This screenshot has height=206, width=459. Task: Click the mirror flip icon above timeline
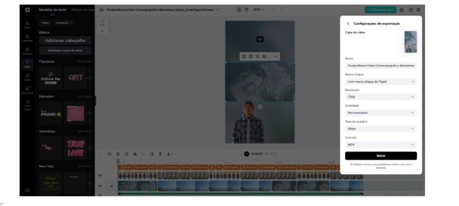point(135,154)
